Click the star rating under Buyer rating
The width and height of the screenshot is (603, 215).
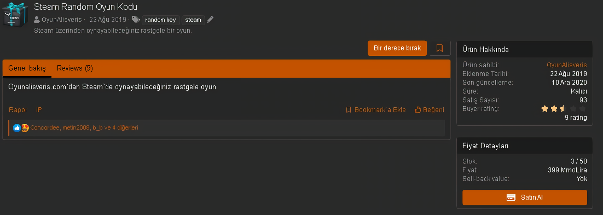(x=563, y=109)
